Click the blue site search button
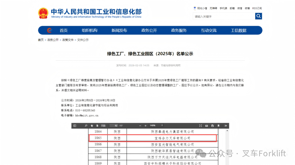295x165 pixels. point(258,16)
